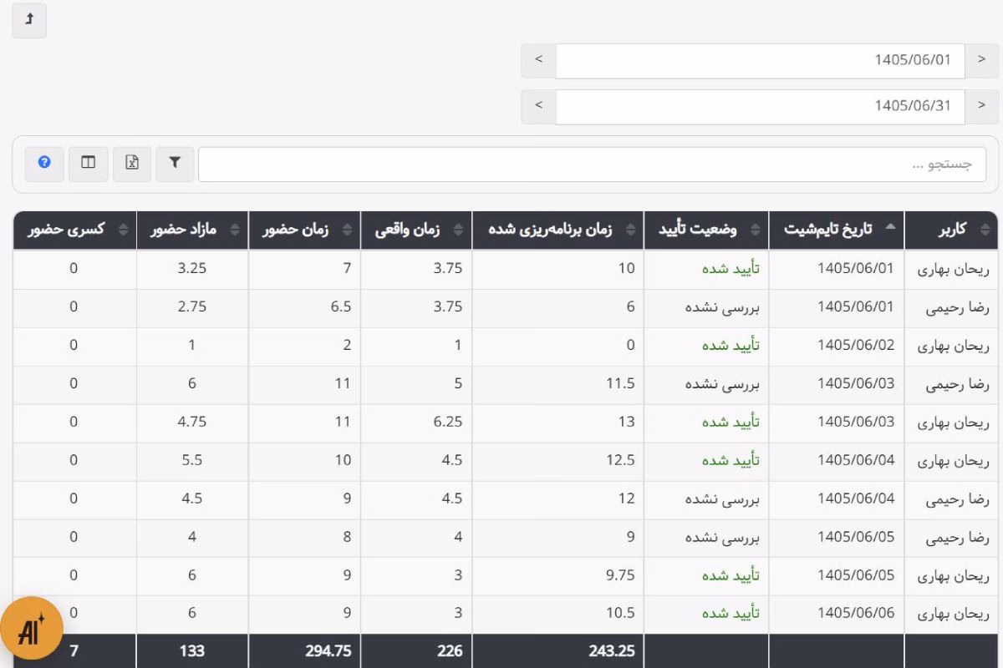Open the column chooser icon
Screen dimensions: 1003x668
point(88,164)
